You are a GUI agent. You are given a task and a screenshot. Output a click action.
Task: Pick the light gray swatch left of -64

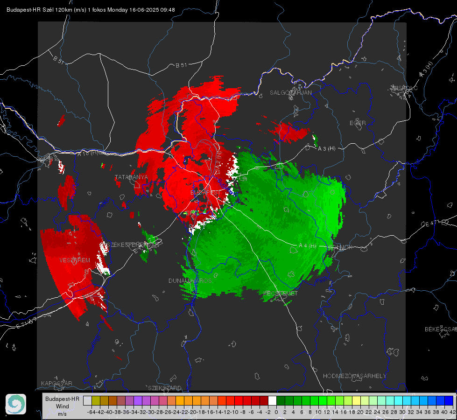tap(87, 400)
